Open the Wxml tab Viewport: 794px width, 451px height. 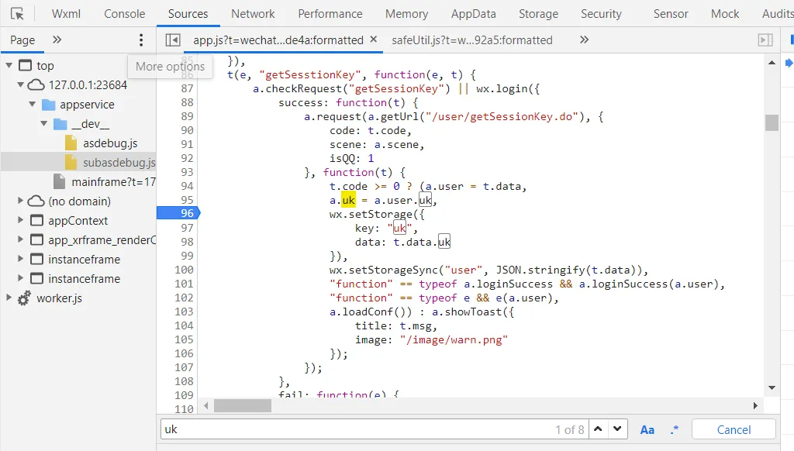[66, 14]
